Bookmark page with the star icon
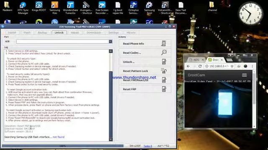The width and height of the screenshot is (268, 150). coord(232,66)
